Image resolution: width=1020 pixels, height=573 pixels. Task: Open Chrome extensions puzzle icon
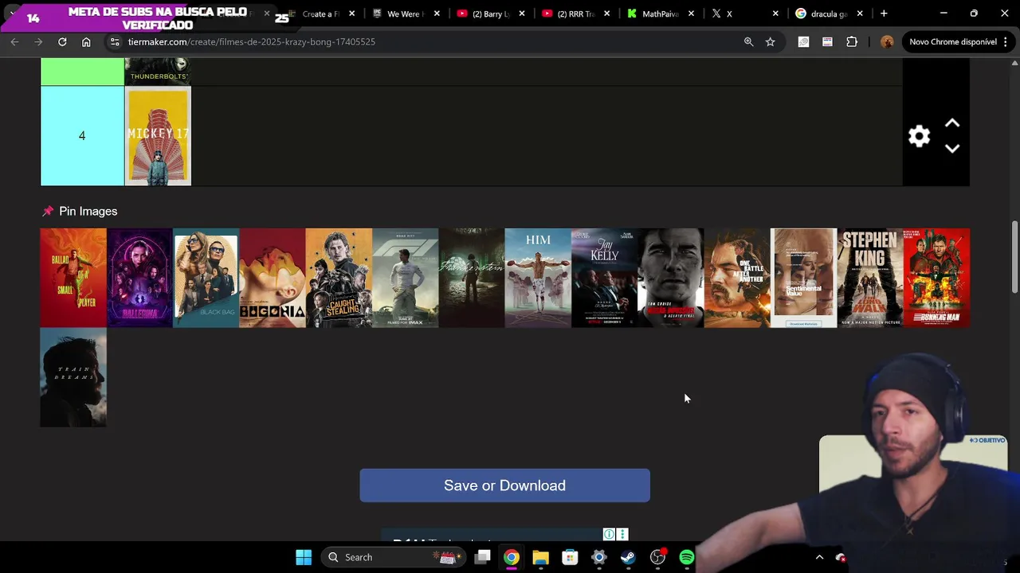tap(852, 41)
